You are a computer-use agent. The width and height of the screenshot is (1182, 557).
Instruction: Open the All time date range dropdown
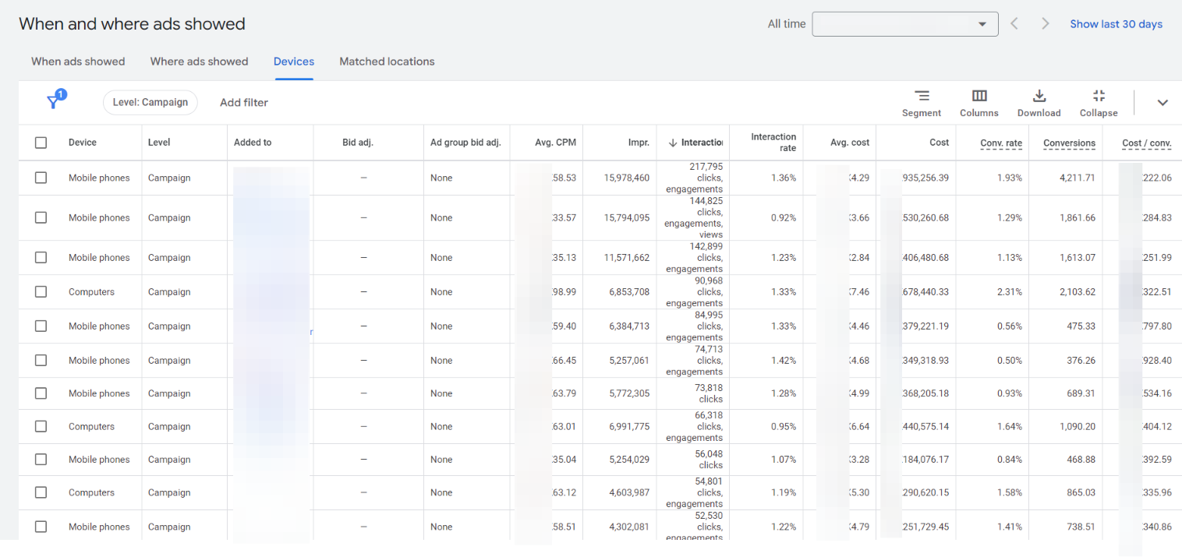[x=905, y=24]
